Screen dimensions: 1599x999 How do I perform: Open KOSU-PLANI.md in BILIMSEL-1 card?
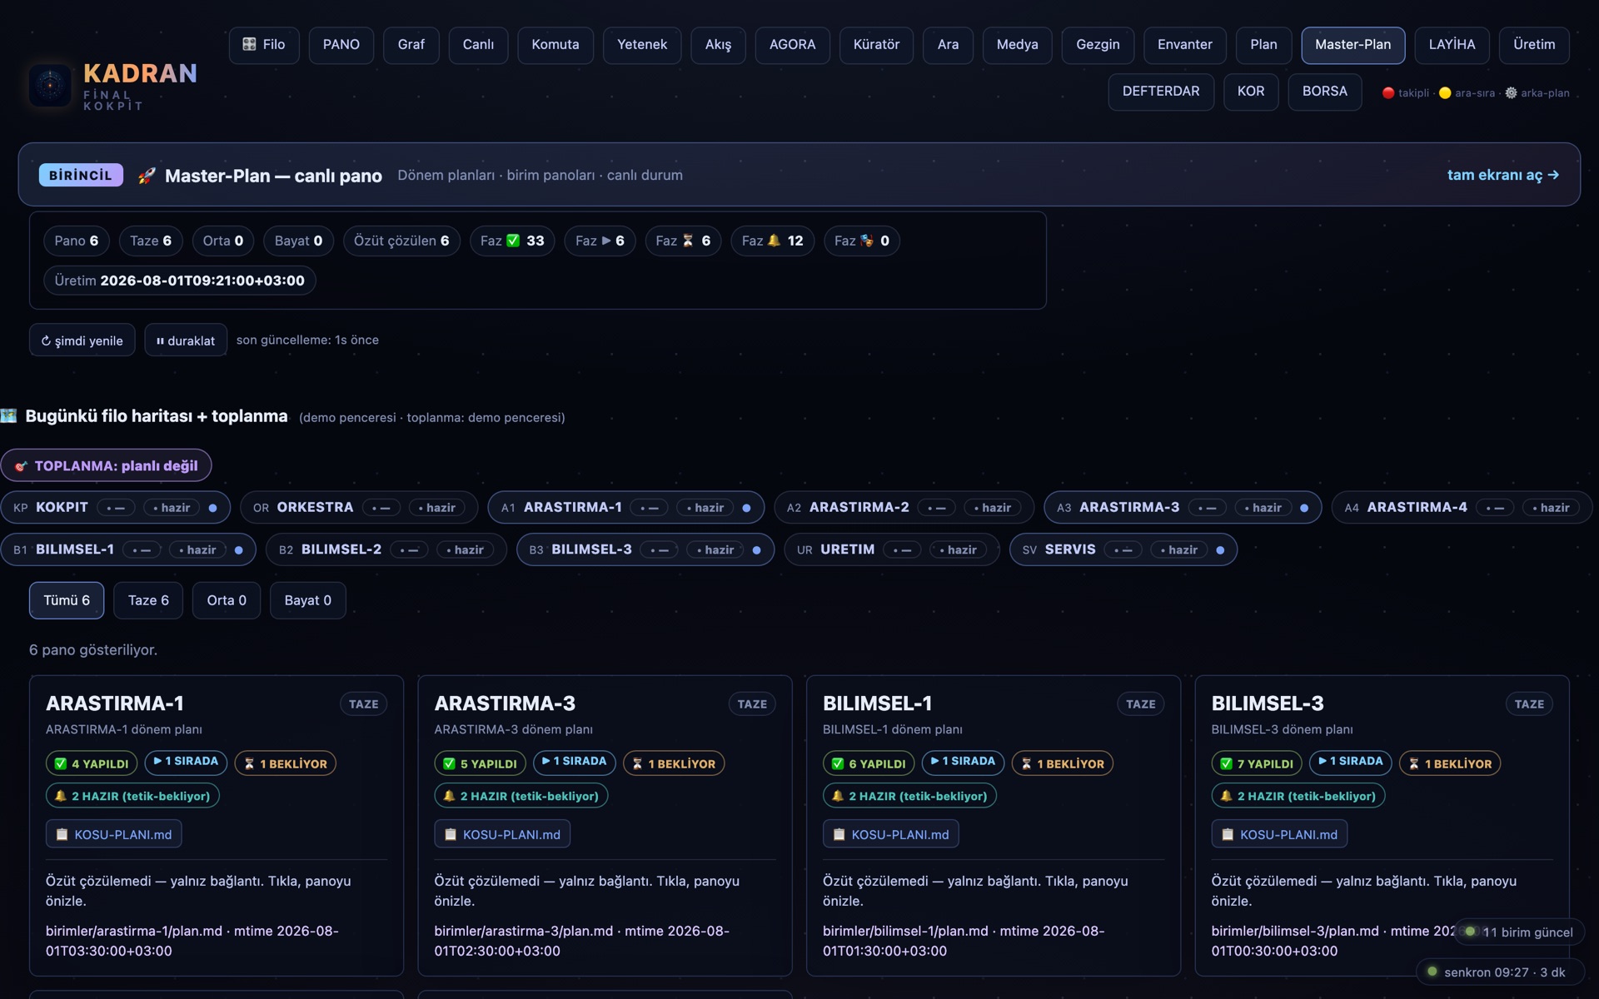pos(891,834)
